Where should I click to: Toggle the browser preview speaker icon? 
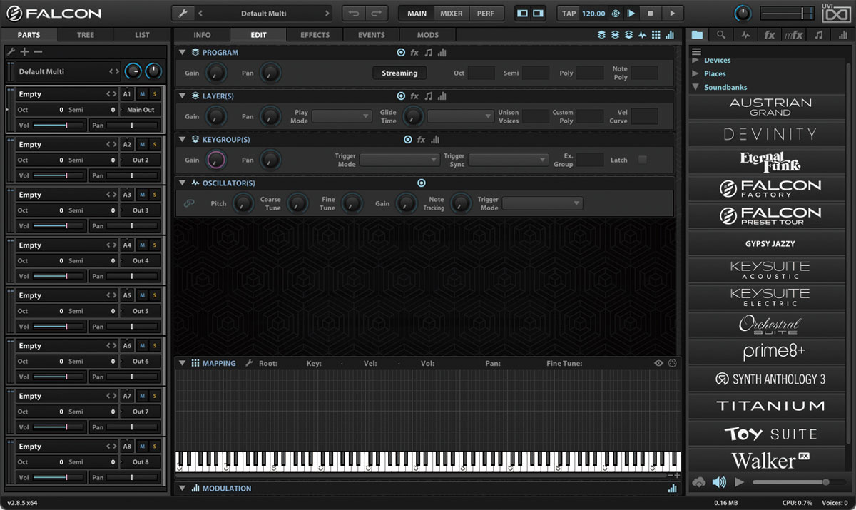point(719,482)
